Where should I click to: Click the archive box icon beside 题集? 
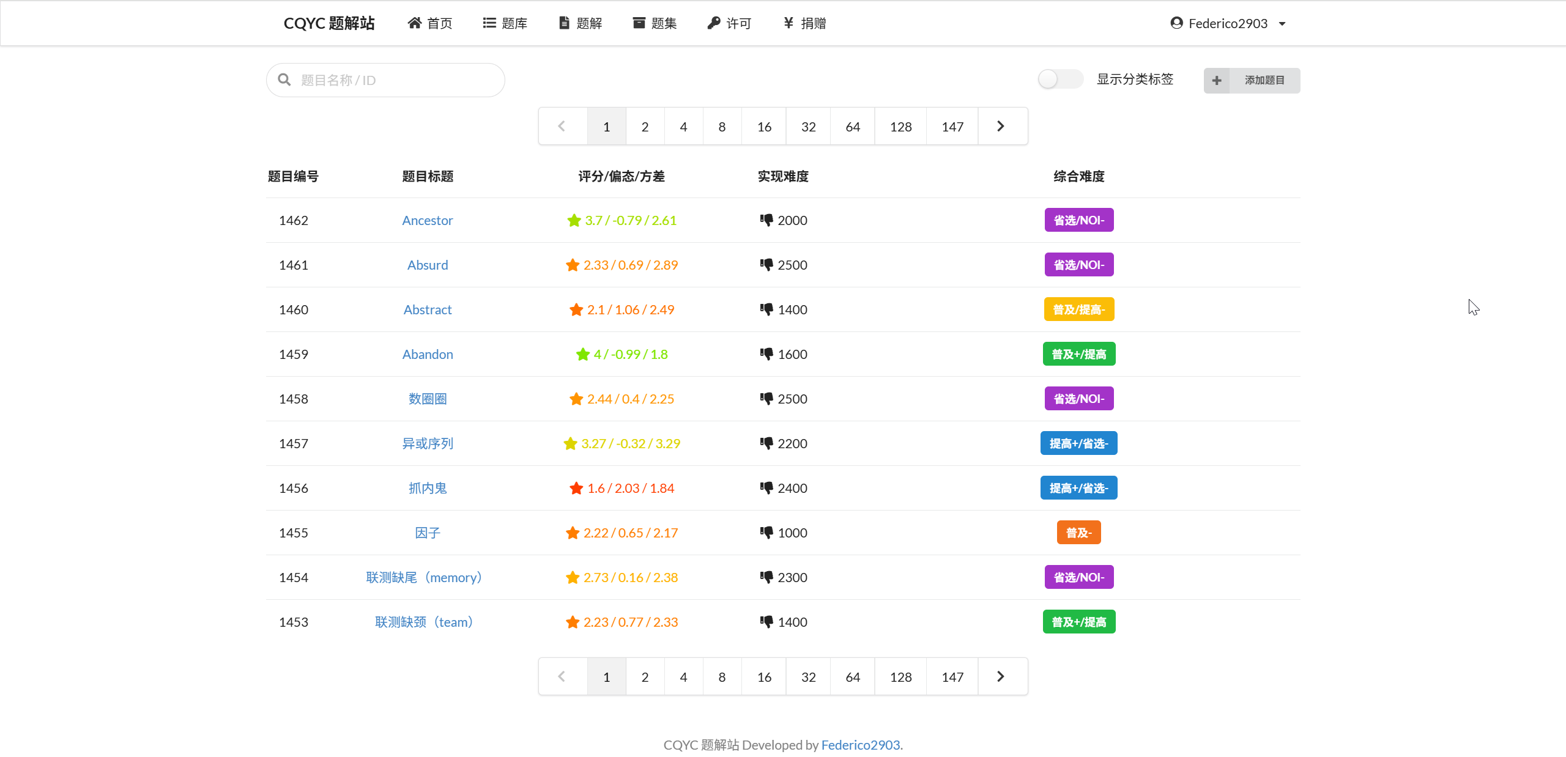coord(639,23)
